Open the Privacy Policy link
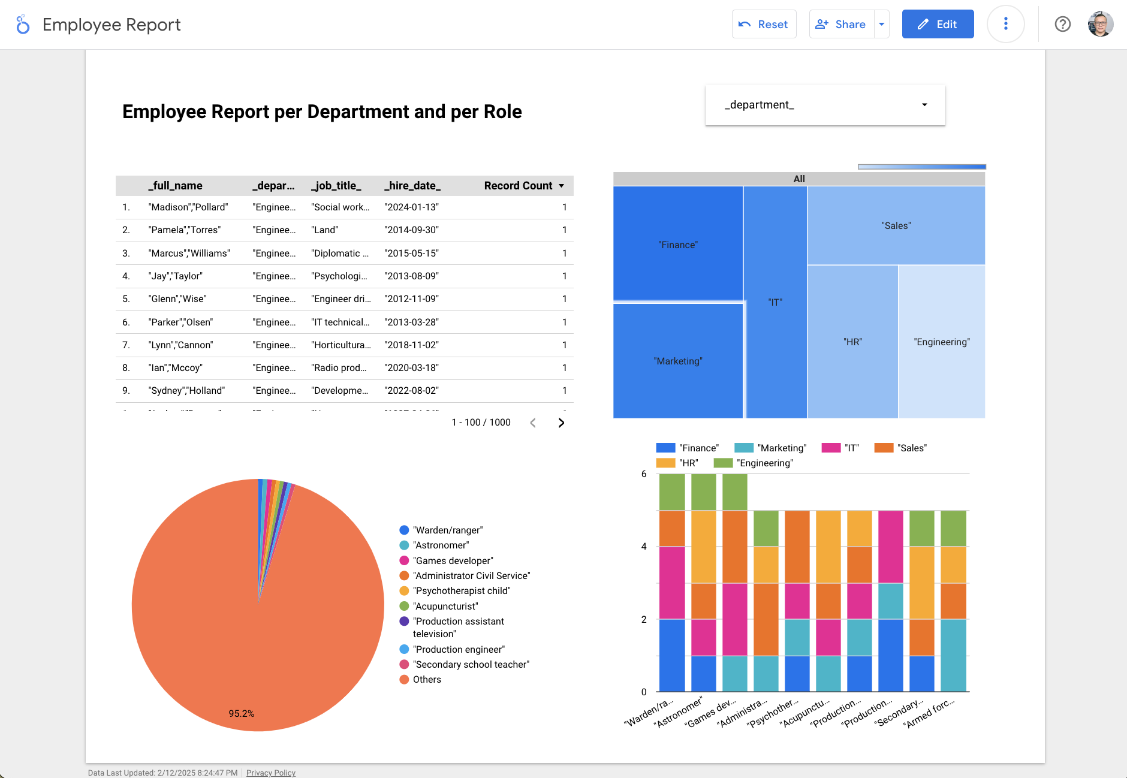Image resolution: width=1127 pixels, height=778 pixels. coord(270,773)
